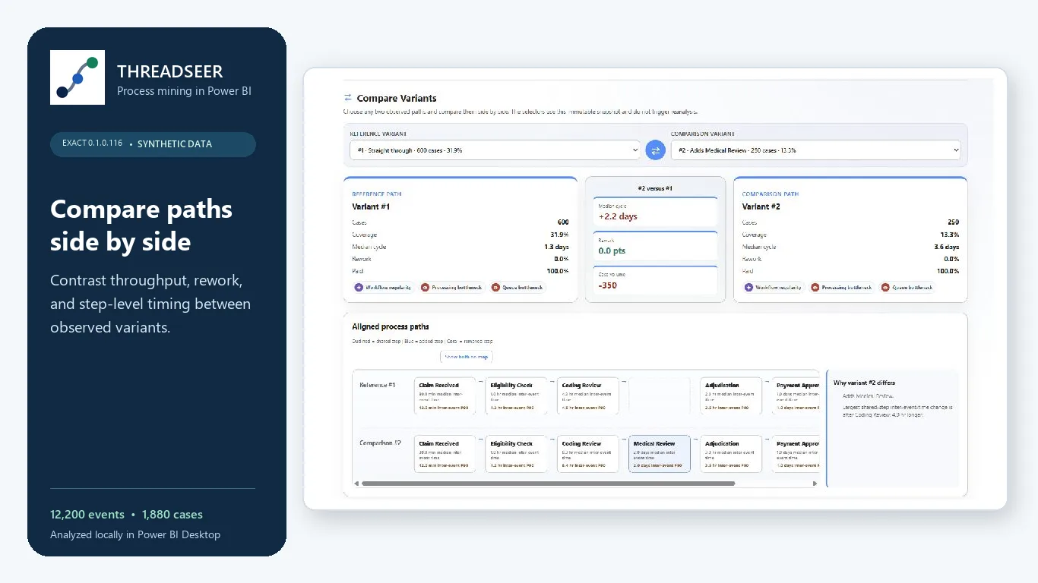Screen dimensions: 1038x583
Task: Click the Comparison #2 row label
Action: click(381, 443)
